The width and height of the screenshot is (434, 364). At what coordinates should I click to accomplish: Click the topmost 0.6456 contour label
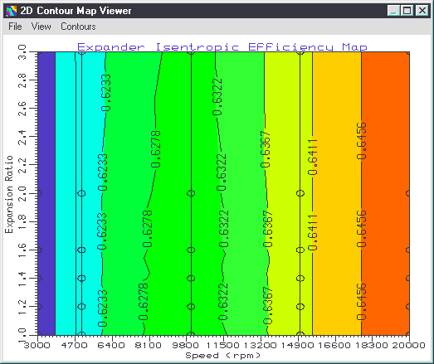coord(362,141)
